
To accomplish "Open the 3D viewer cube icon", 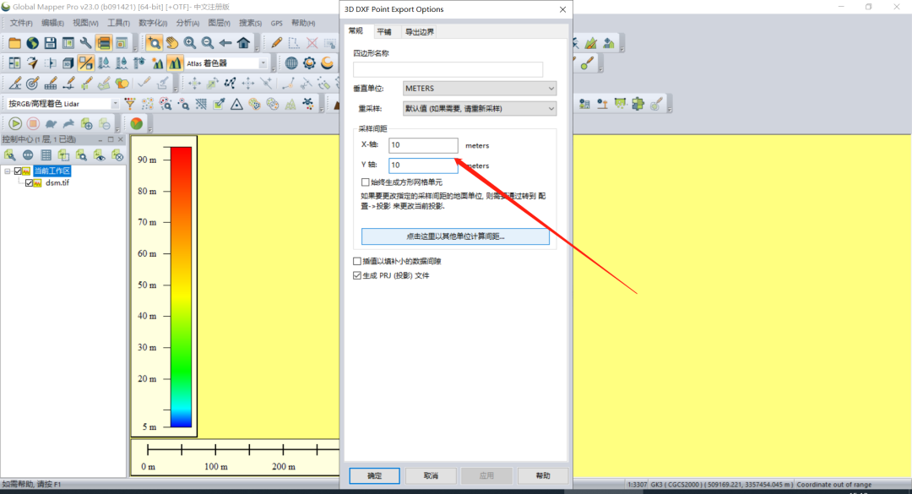I will 68,62.
